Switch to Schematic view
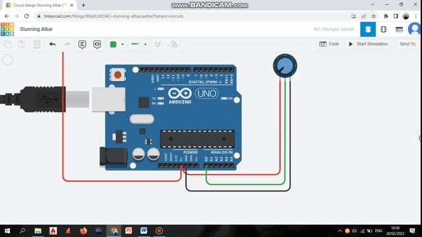The image size is (422, 237). 384,29
